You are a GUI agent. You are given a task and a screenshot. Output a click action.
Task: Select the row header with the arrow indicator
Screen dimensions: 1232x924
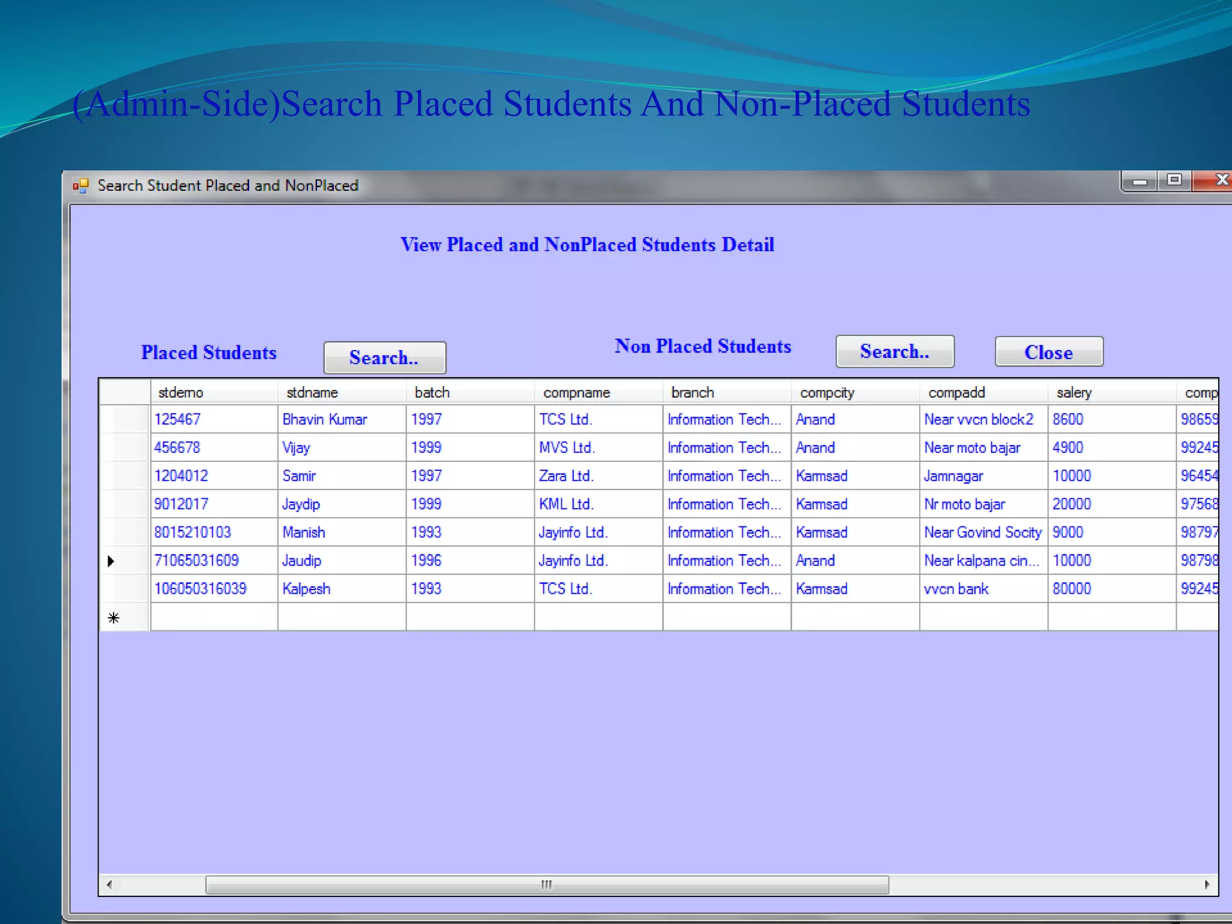125,561
